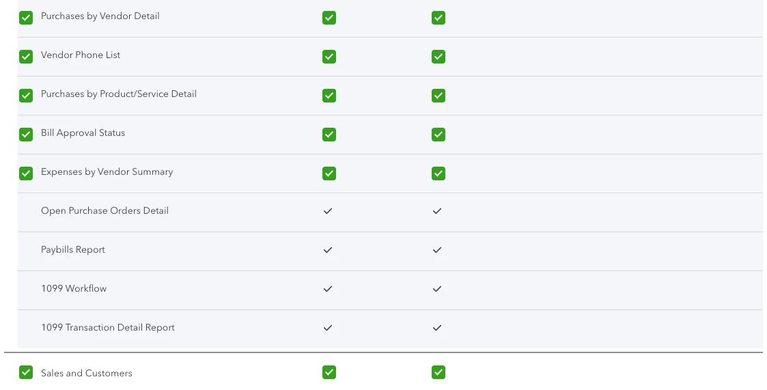Screen dimensions: 767x390
Task: Uncheck the box beside Purchases by Vendor Detail label
Action: coord(26,18)
